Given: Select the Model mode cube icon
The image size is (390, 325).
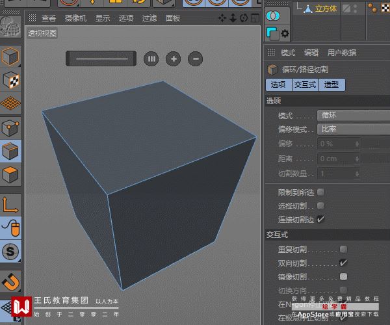Looking at the screenshot, I should point(10,57).
